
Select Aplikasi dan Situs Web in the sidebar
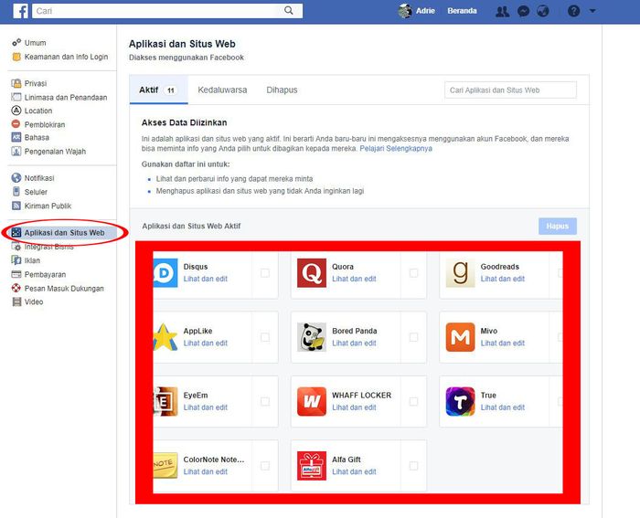click(64, 232)
